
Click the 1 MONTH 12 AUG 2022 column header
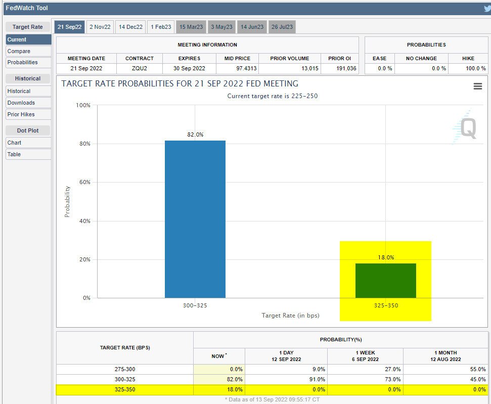click(x=445, y=356)
